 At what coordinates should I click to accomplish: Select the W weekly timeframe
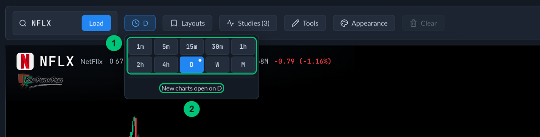point(217,65)
